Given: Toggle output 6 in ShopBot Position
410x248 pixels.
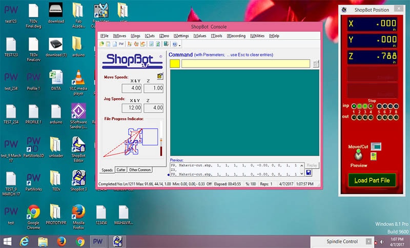Looking at the screenshot, I should 385,118.
